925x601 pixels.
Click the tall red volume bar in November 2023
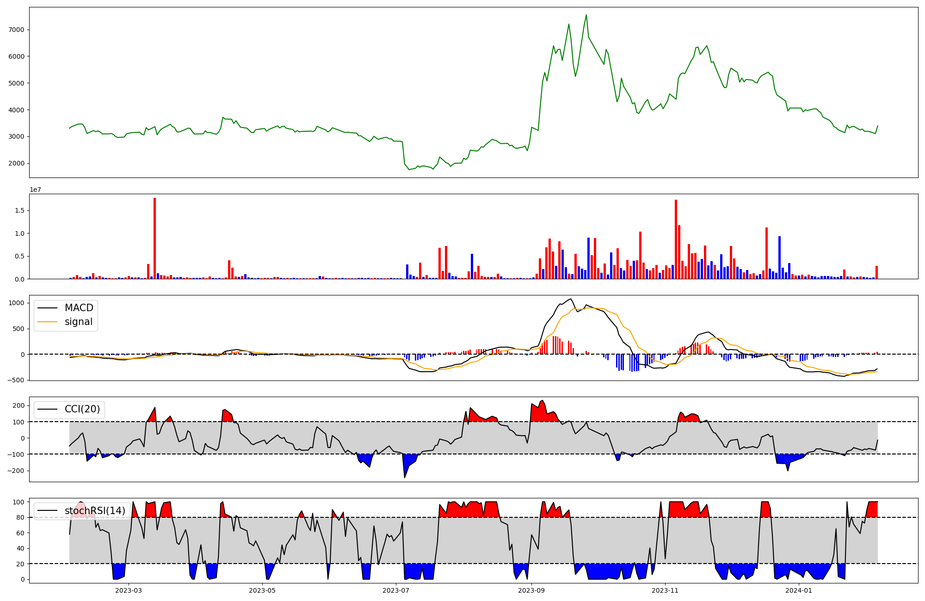[676, 239]
